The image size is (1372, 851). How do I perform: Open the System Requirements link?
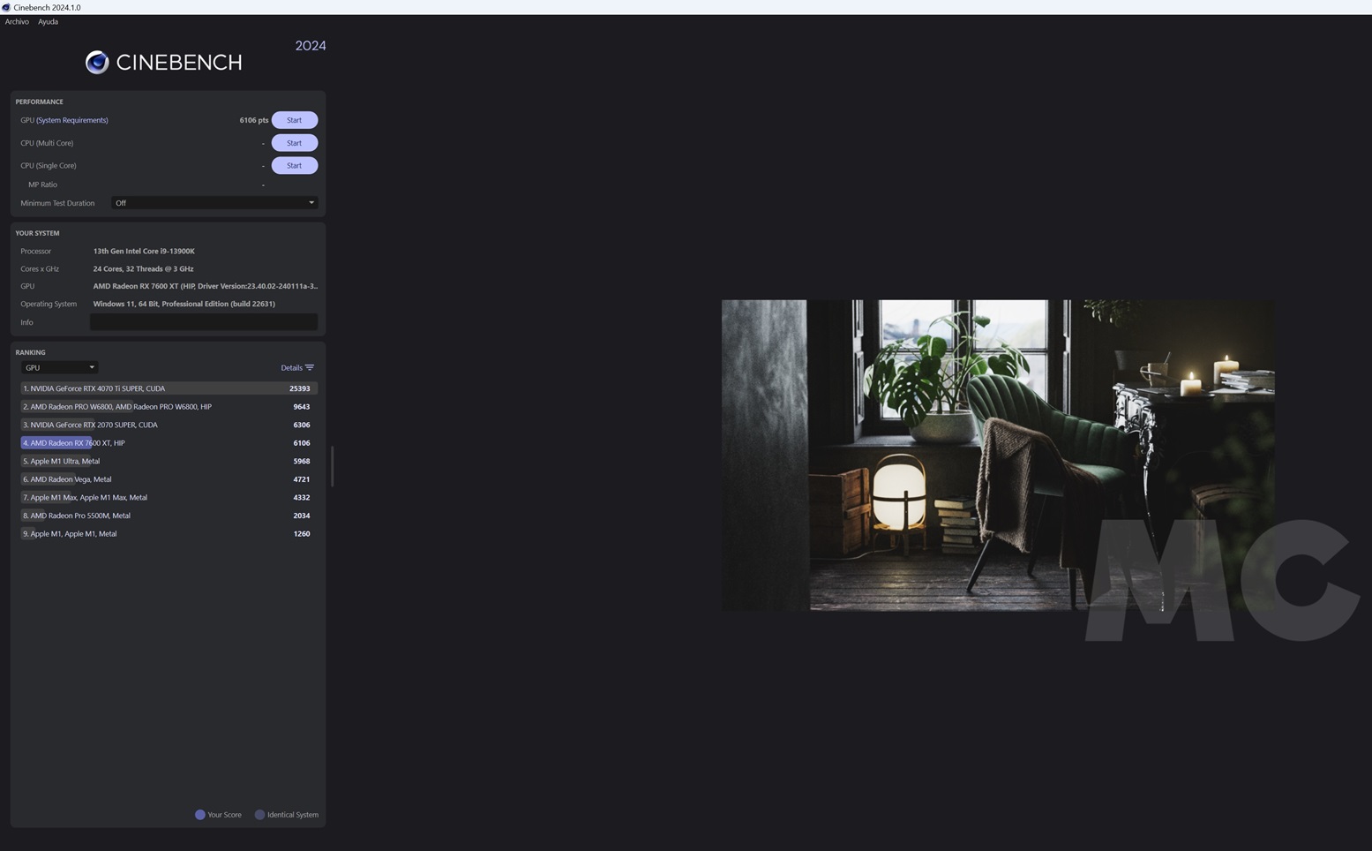coord(72,120)
